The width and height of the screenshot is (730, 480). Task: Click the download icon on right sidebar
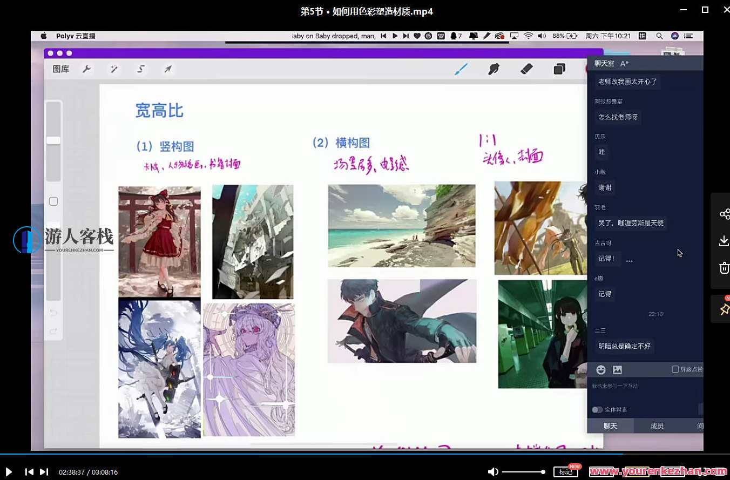click(724, 241)
